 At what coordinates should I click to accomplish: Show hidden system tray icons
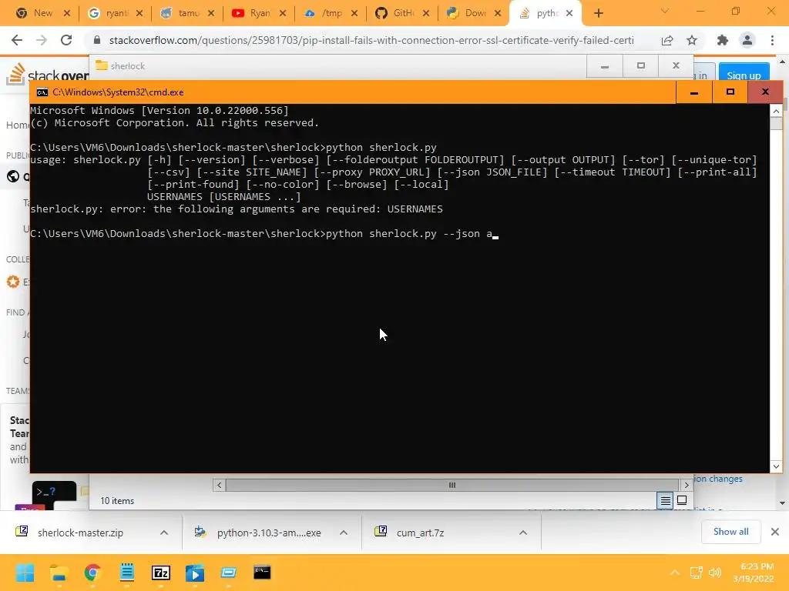point(675,573)
